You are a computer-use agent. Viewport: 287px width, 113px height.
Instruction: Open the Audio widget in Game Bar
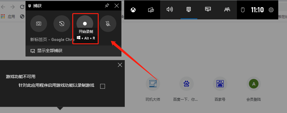coord(170,10)
